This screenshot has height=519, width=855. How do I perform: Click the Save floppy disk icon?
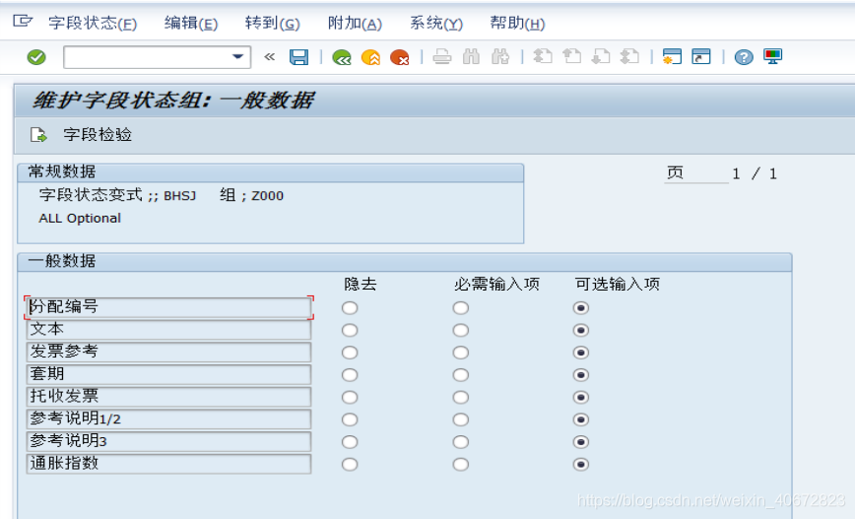click(x=298, y=57)
